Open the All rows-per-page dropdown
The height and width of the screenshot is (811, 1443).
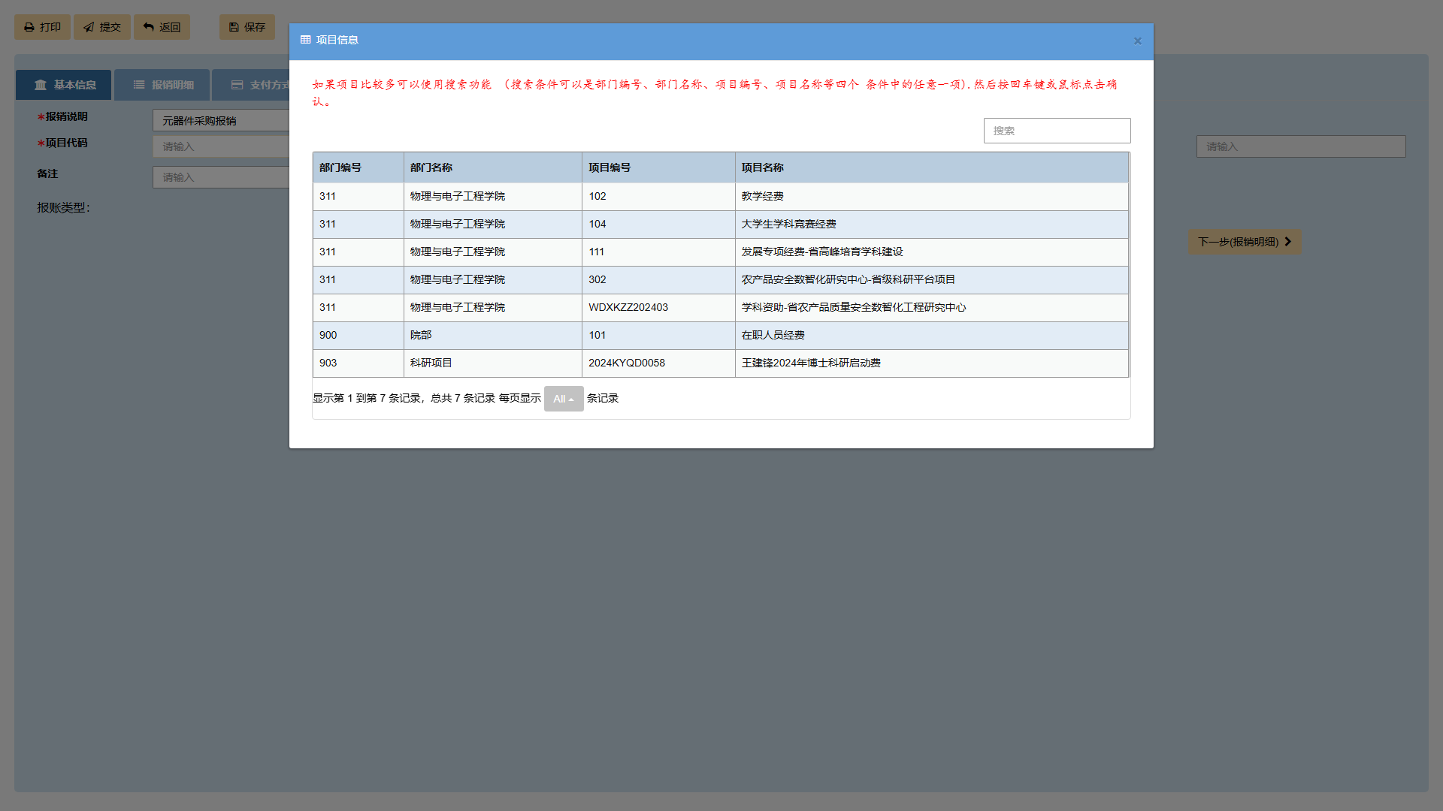(564, 399)
